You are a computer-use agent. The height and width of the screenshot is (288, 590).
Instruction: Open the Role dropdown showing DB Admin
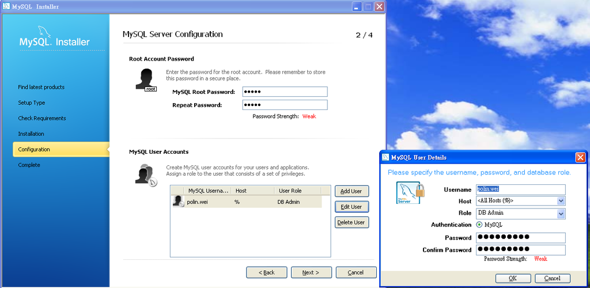click(561, 214)
